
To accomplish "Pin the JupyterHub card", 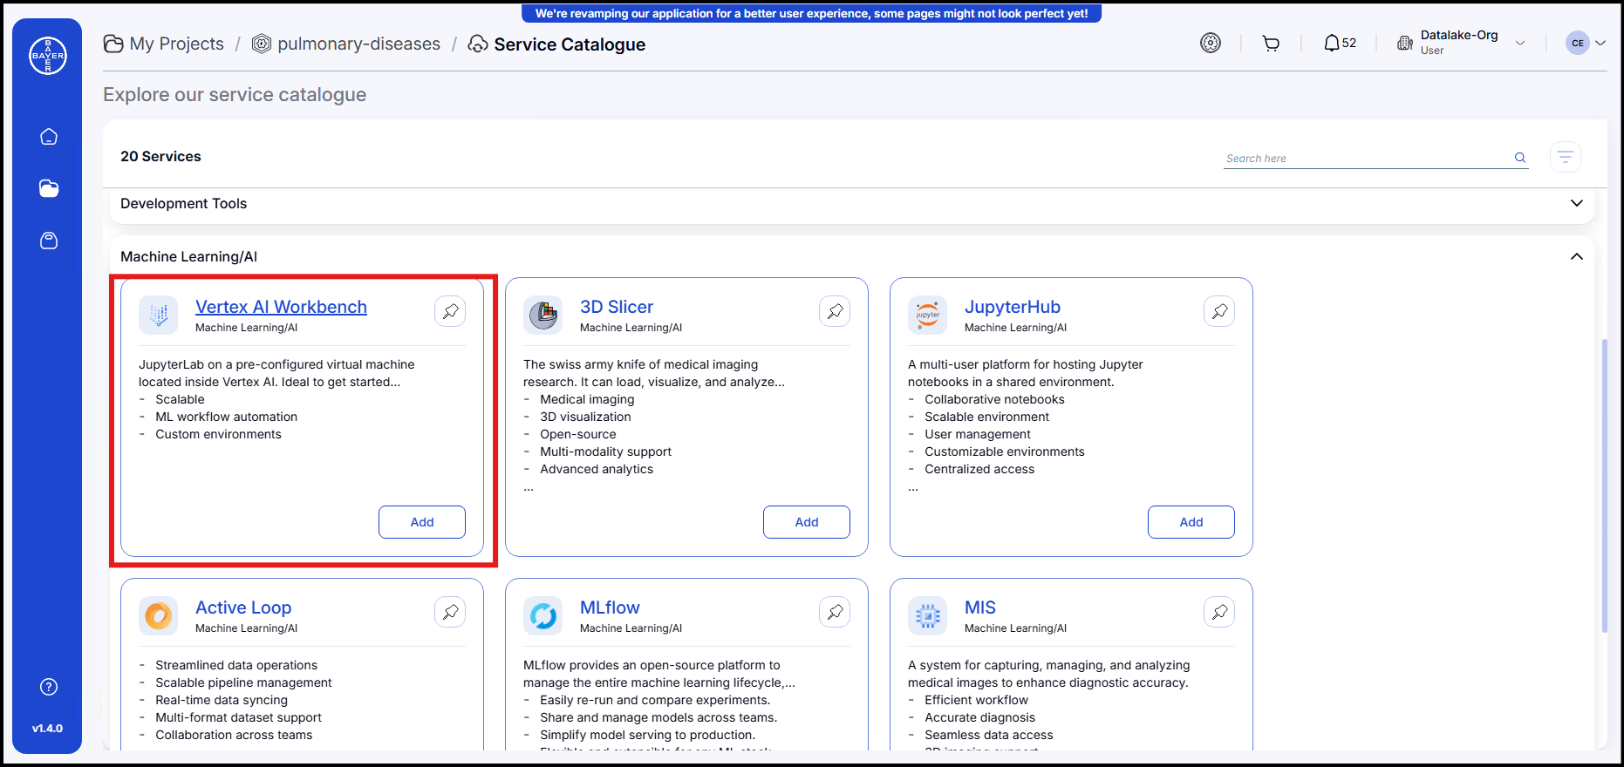I will pos(1219,311).
